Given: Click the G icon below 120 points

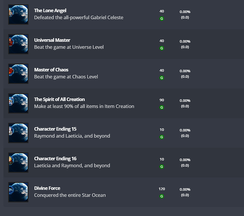Looking at the screenshot, I should [x=162, y=196].
